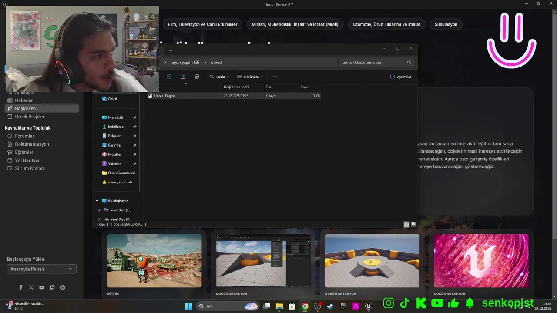Open İndirilenler folder in navigation pane
The image size is (557, 313).
click(116, 127)
